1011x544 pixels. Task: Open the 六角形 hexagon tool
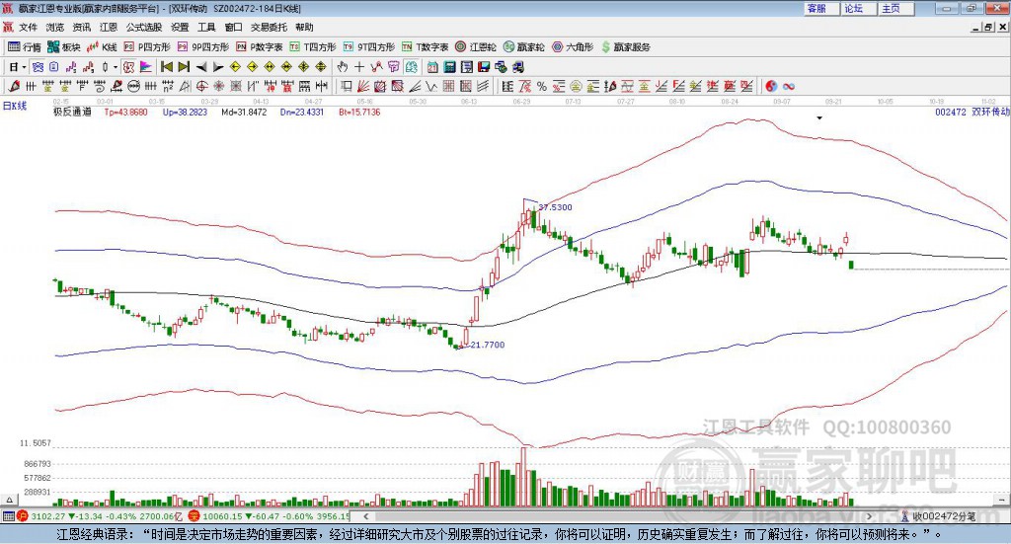pyautogui.click(x=572, y=47)
